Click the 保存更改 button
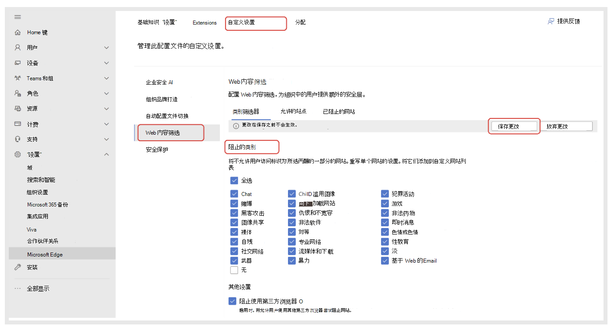 [514, 126]
